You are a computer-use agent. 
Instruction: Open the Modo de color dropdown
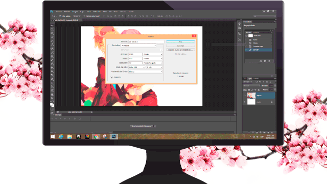[136, 67]
